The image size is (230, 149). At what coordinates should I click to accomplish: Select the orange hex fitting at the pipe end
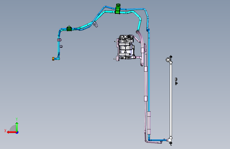click(53, 59)
